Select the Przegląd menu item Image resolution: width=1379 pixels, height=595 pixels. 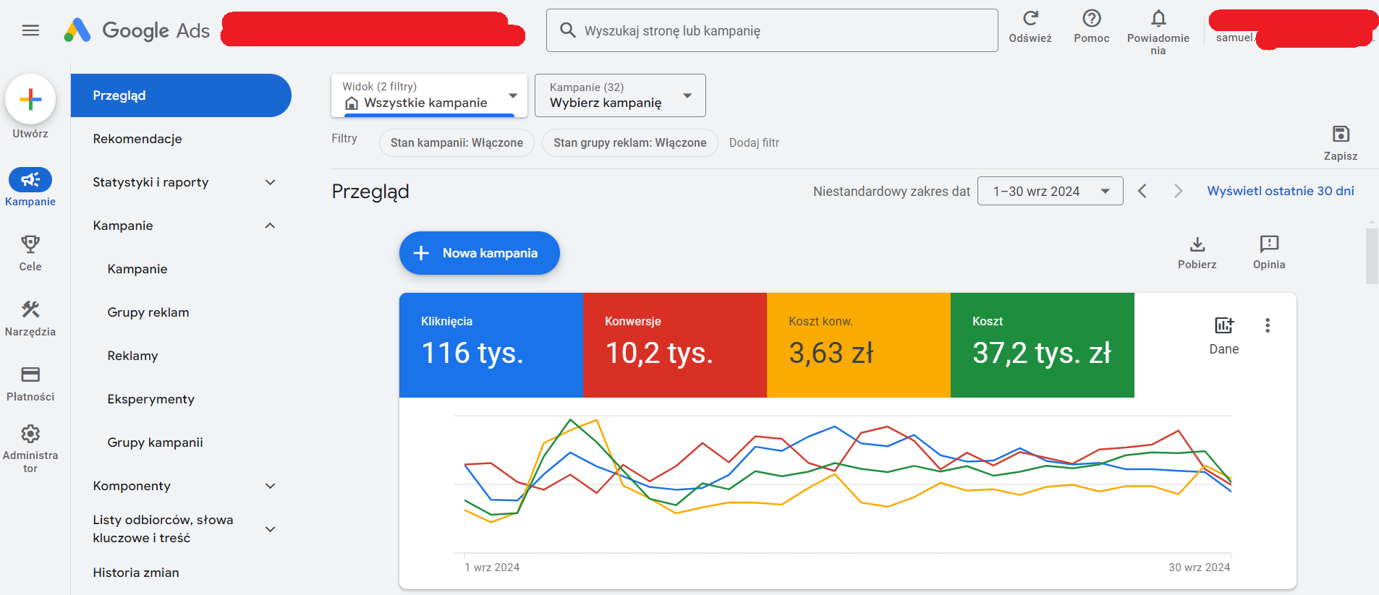pyautogui.click(x=181, y=95)
